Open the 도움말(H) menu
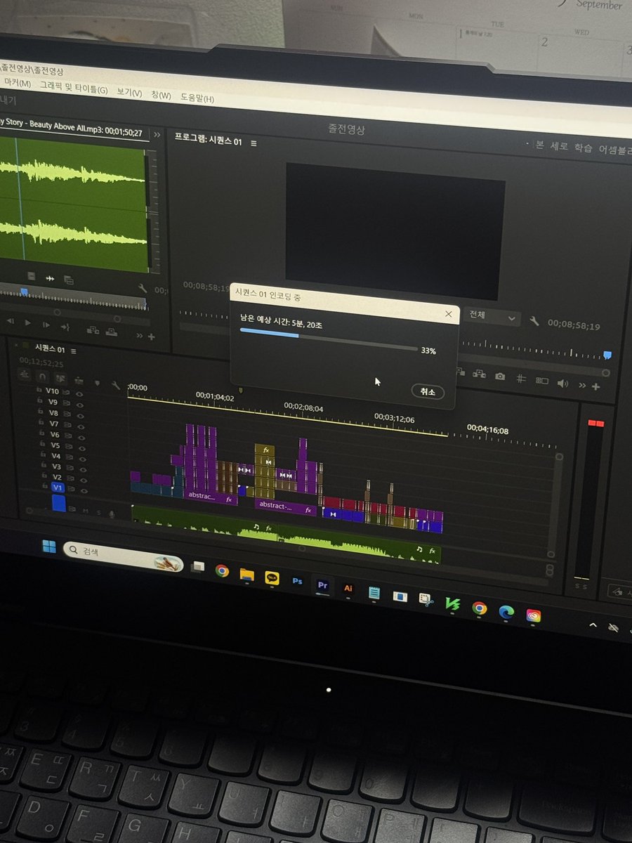The height and width of the screenshot is (843, 632). click(197, 98)
